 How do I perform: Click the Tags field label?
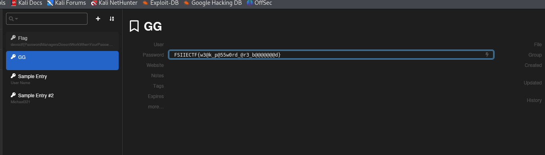click(x=158, y=86)
